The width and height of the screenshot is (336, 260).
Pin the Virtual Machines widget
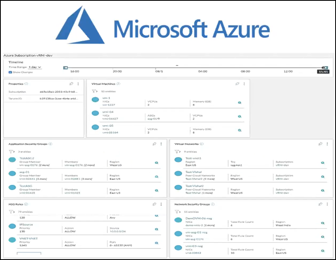[x=237, y=84]
